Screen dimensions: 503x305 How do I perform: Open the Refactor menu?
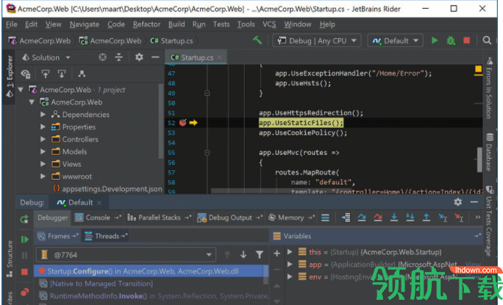point(146,24)
